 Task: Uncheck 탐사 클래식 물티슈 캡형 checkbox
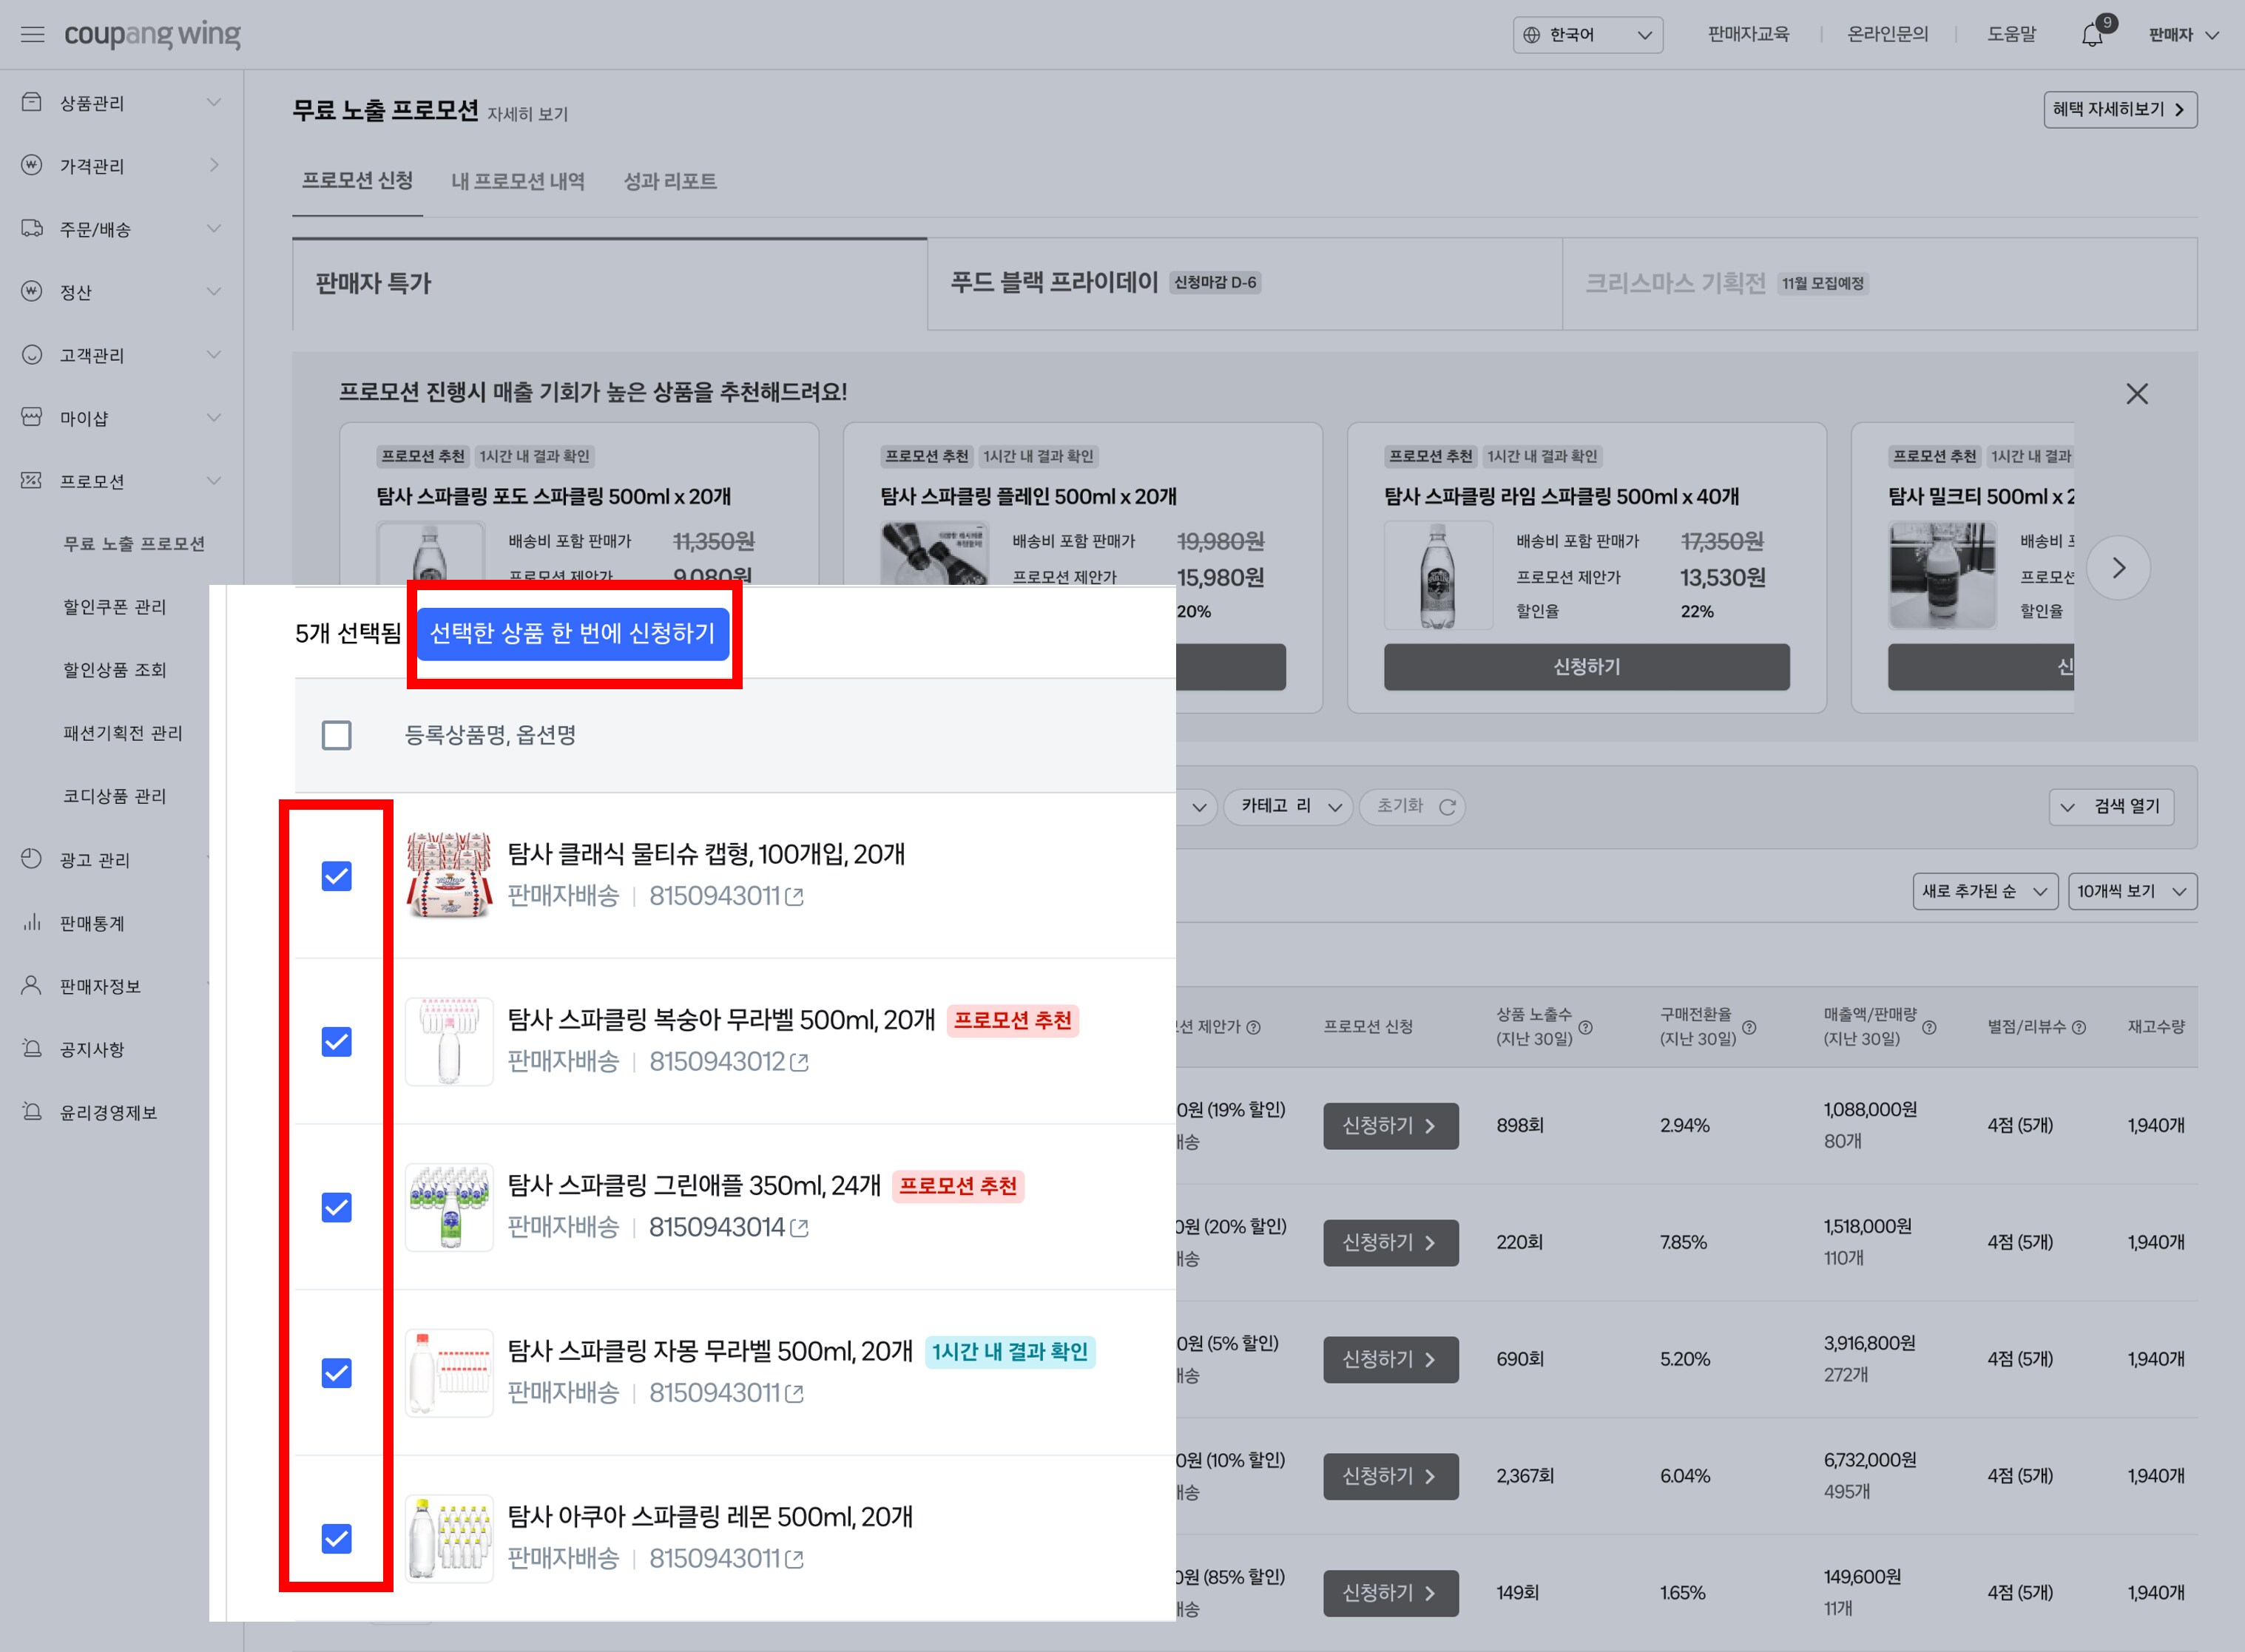click(x=337, y=876)
